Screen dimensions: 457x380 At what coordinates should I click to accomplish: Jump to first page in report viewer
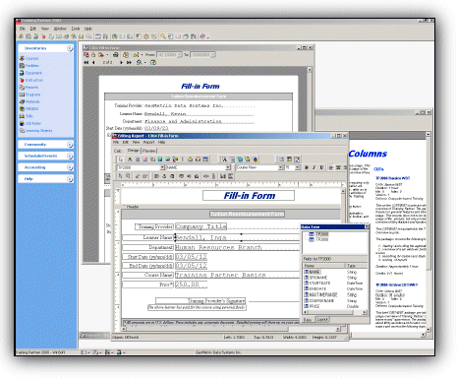point(86,62)
